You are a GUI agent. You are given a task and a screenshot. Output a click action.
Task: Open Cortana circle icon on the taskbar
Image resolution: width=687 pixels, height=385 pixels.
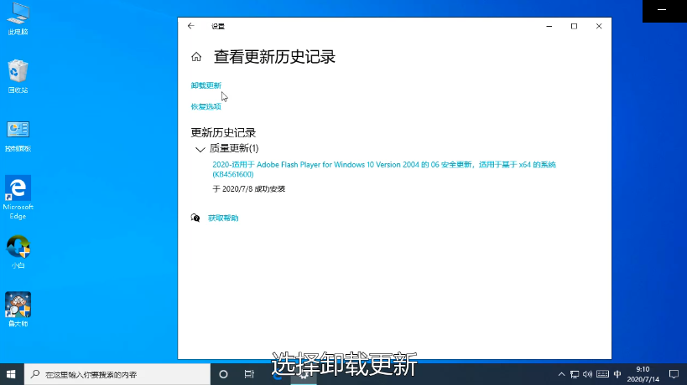click(224, 373)
